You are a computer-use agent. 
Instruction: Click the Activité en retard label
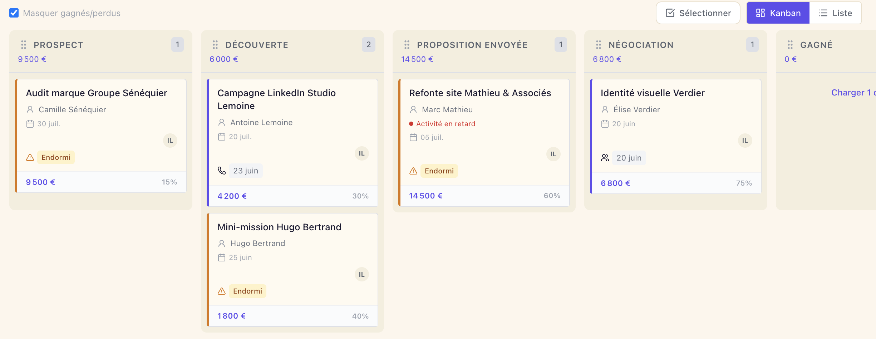click(446, 124)
